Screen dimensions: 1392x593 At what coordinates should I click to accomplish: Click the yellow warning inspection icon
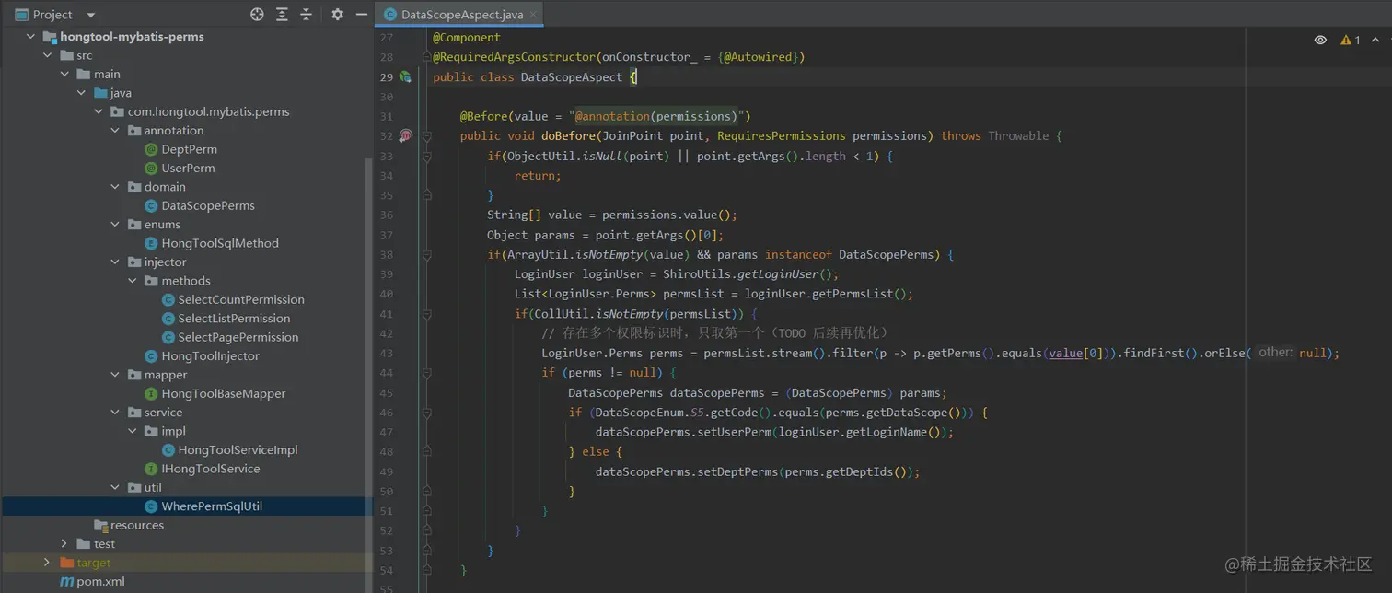(x=1346, y=40)
